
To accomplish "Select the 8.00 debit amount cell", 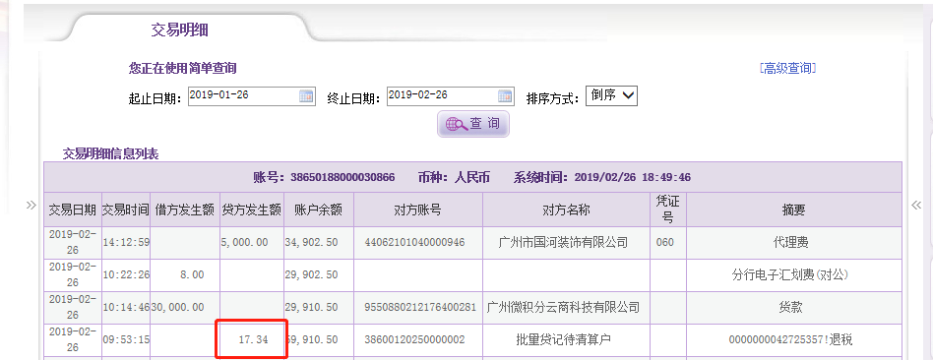I will pos(185,274).
